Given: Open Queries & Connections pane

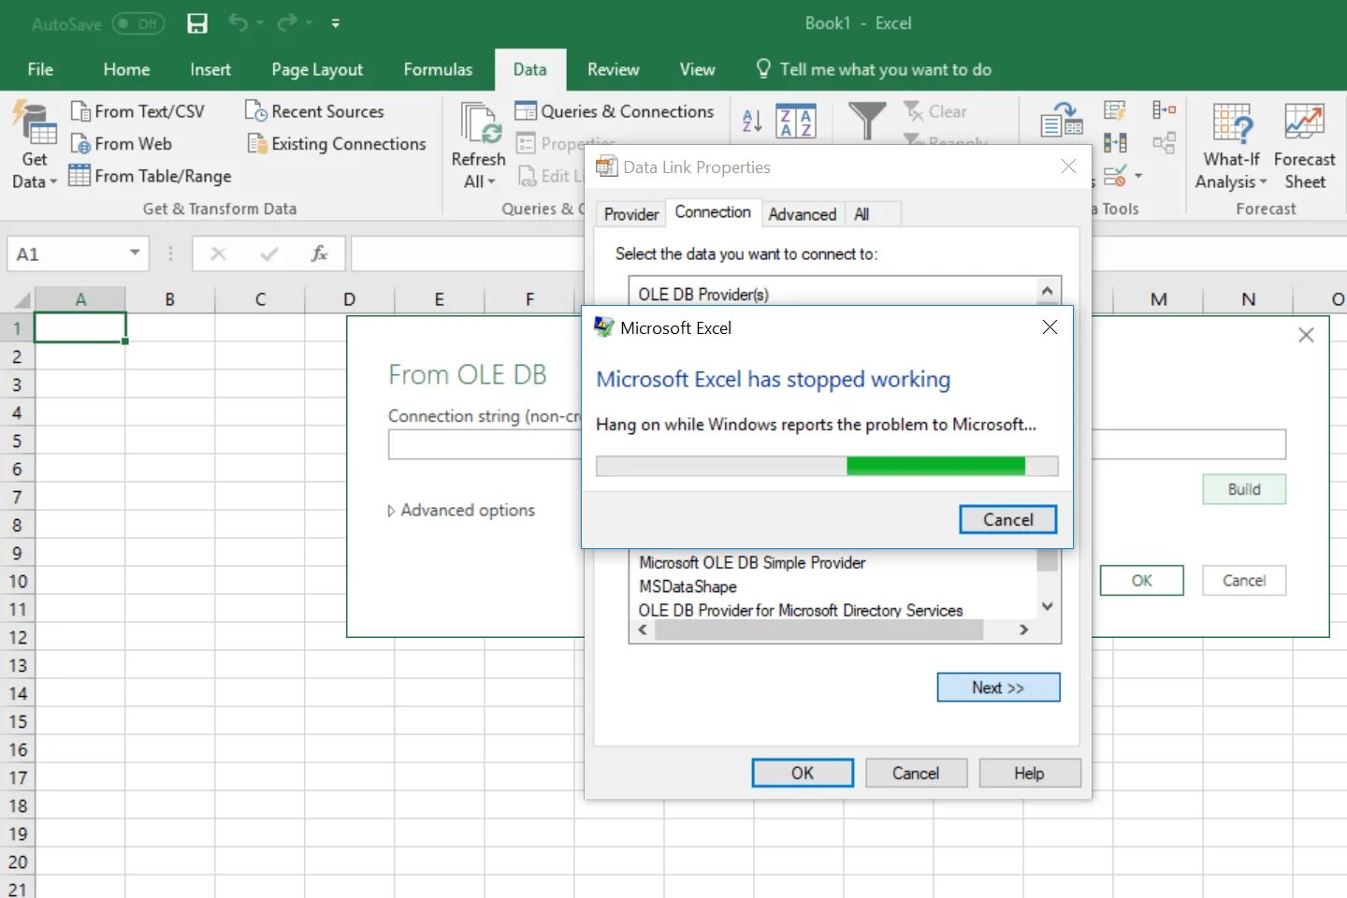Looking at the screenshot, I should pos(615,111).
